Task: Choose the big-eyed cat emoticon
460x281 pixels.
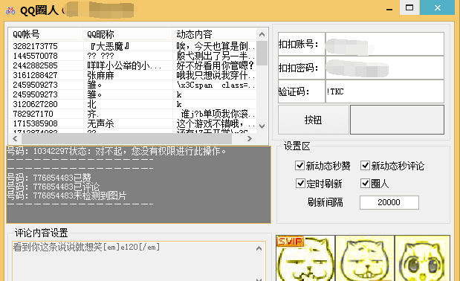Action: coord(422,259)
